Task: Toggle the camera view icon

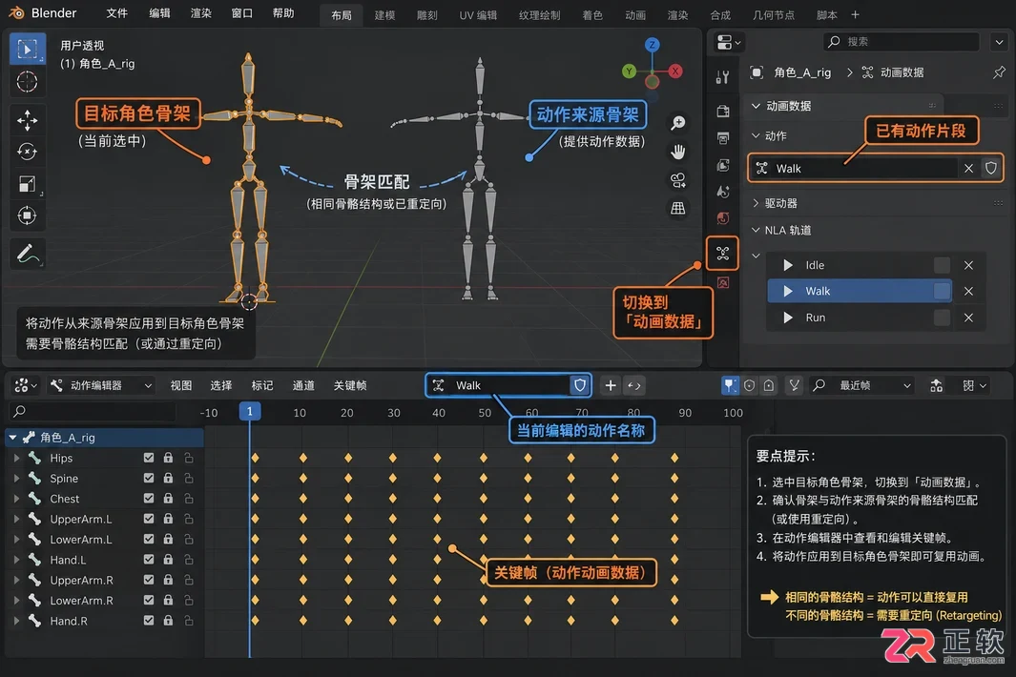Action: pyautogui.click(x=677, y=180)
